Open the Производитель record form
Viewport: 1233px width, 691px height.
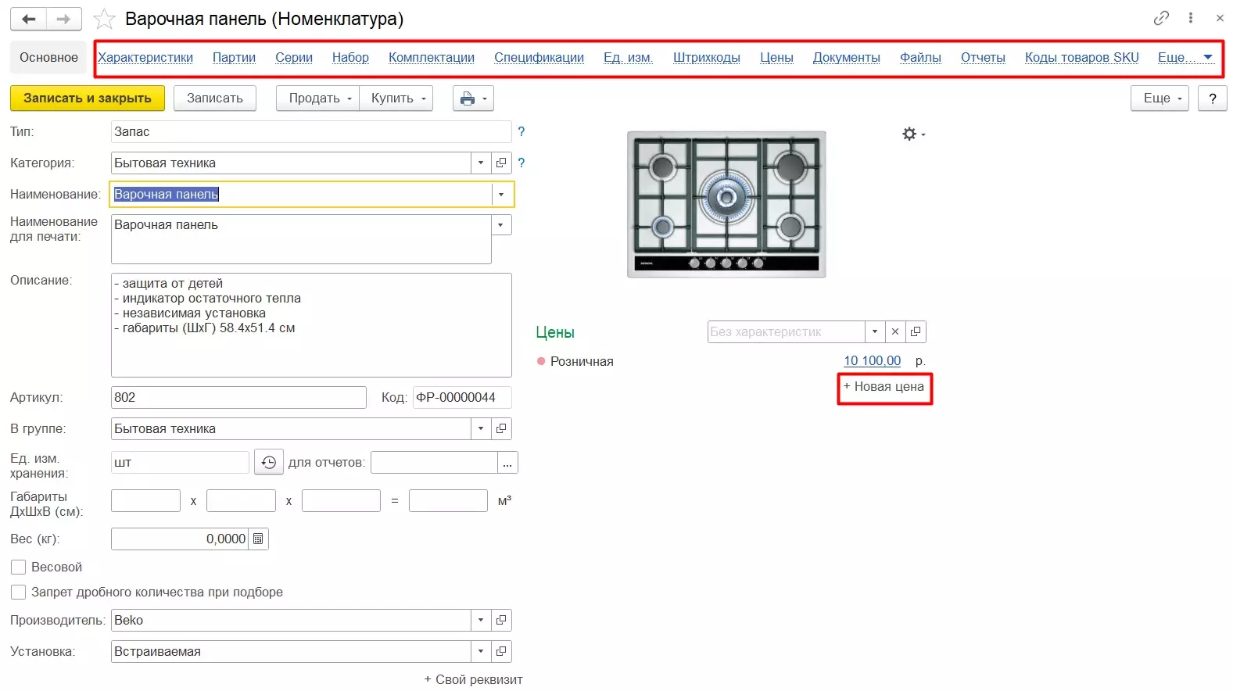(501, 620)
